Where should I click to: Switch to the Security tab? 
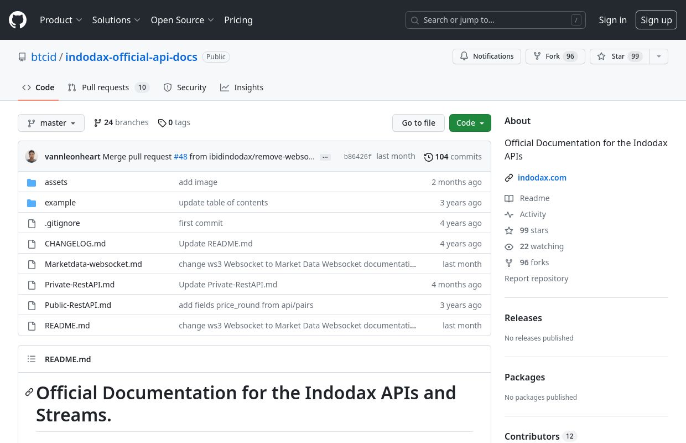[x=185, y=87]
